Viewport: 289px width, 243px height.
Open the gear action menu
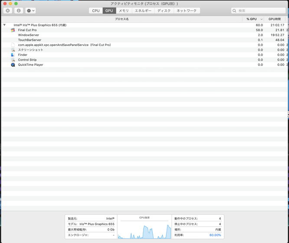point(31,11)
